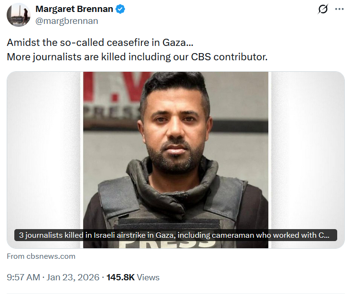Open the three-dot more options menu
The height and width of the screenshot is (298, 352).
(x=339, y=10)
